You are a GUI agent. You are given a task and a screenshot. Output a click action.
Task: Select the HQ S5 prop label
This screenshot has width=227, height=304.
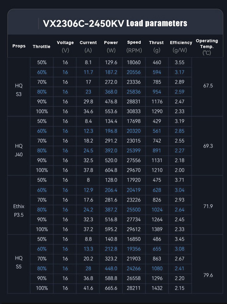tap(19, 263)
